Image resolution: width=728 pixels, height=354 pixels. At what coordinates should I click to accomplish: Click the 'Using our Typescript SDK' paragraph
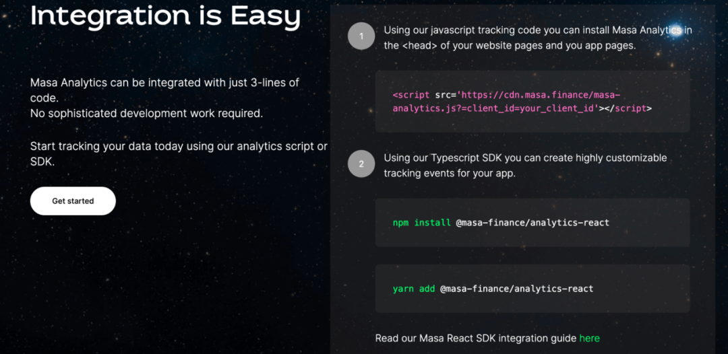pos(525,166)
